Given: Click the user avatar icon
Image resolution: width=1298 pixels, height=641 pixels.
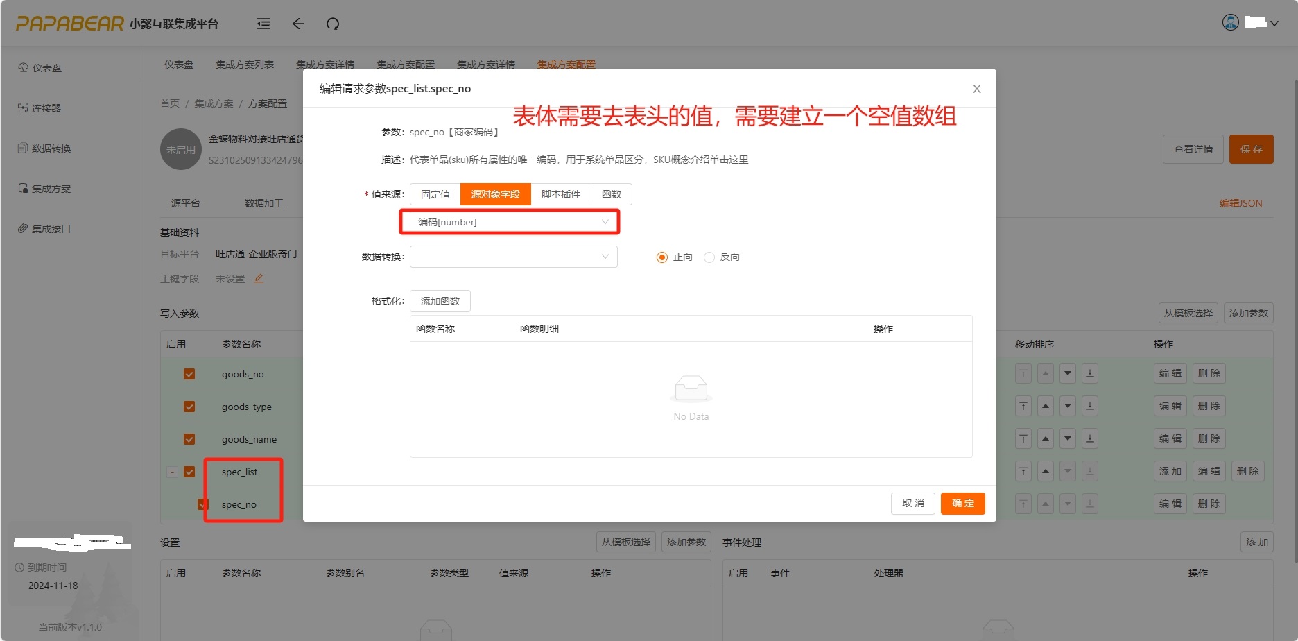Looking at the screenshot, I should (1230, 23).
